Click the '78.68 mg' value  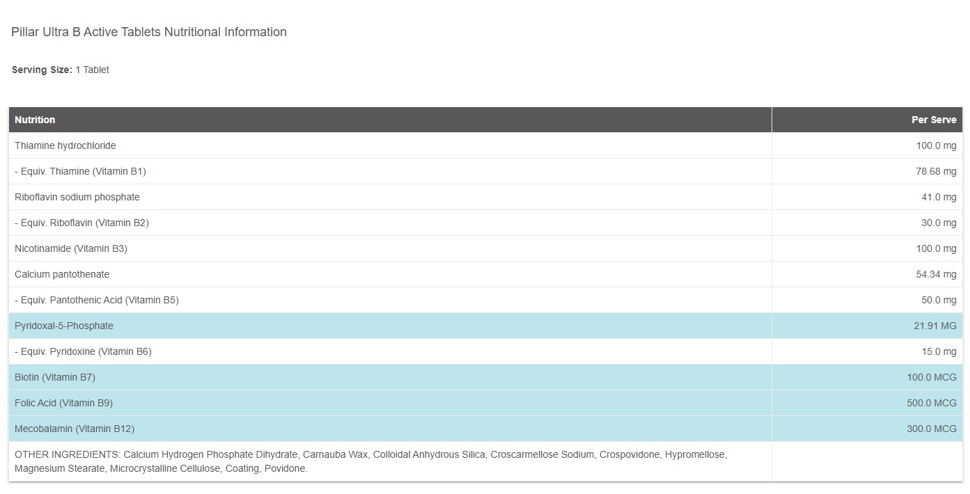click(x=936, y=171)
